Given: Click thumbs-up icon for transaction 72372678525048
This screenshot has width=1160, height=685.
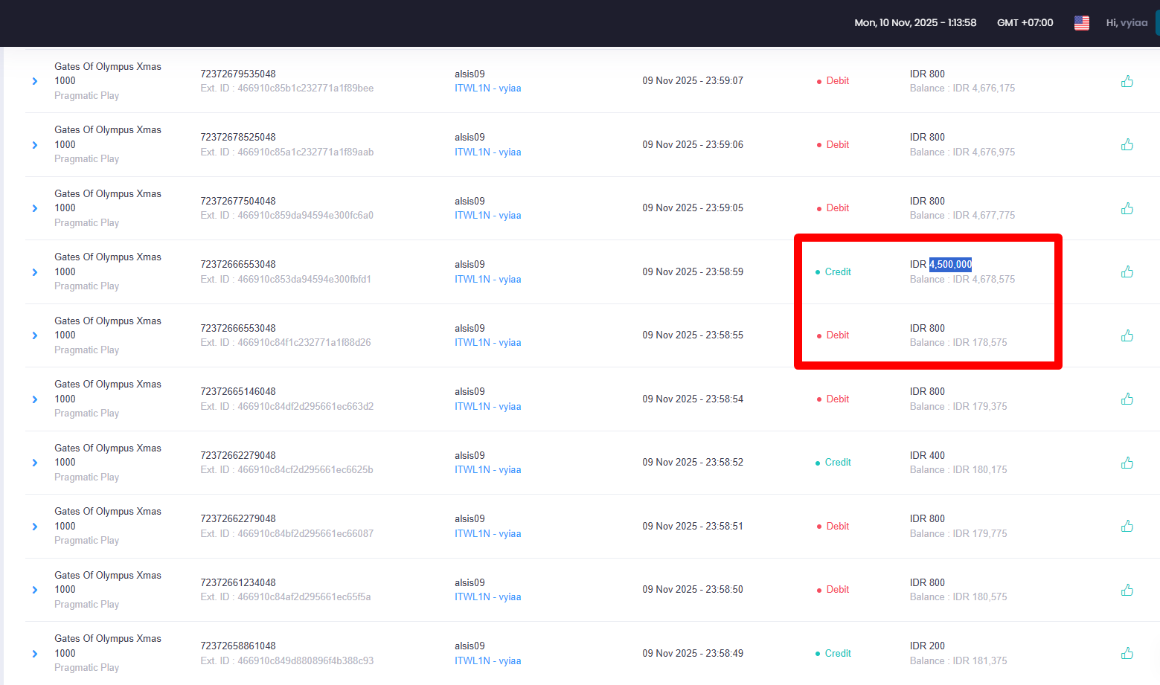Looking at the screenshot, I should point(1127,144).
